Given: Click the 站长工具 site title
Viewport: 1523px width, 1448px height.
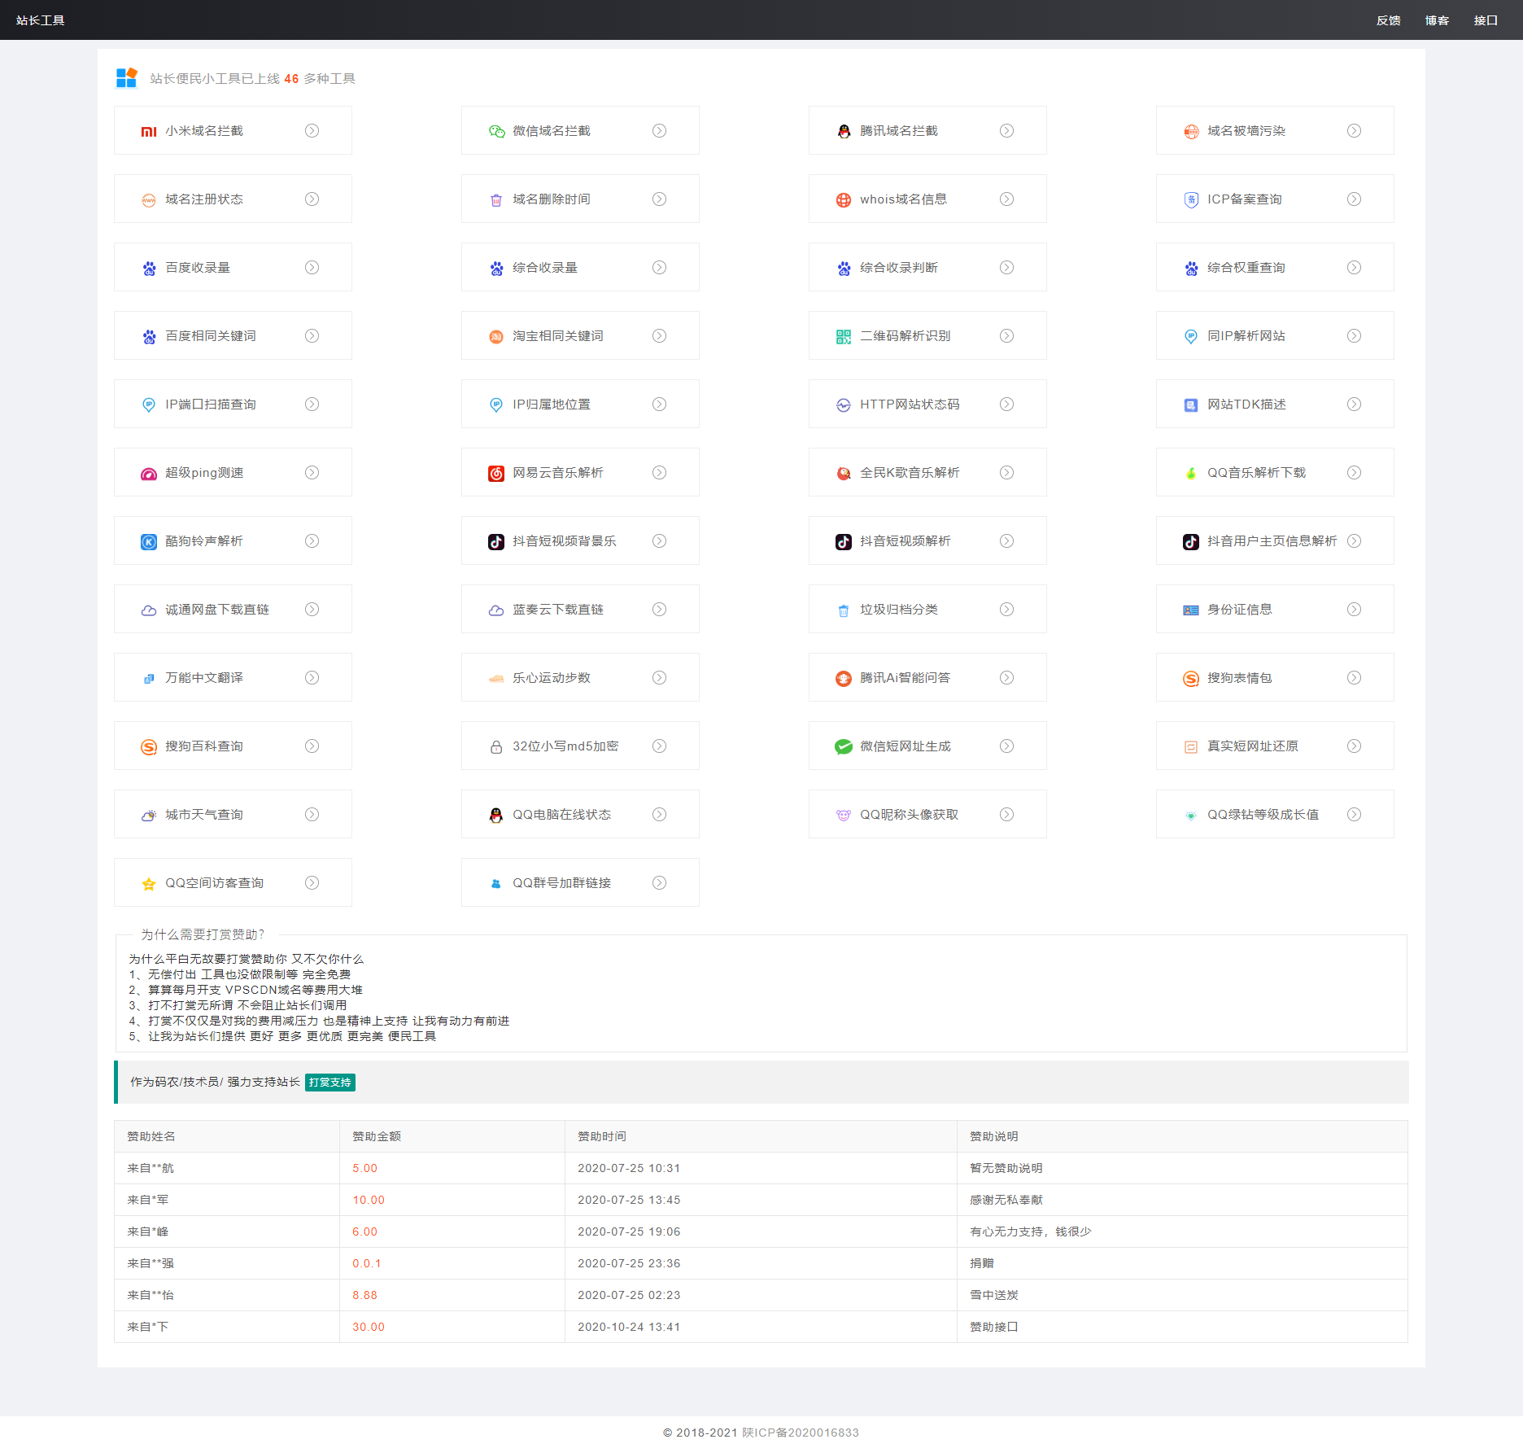Looking at the screenshot, I should click(x=41, y=20).
